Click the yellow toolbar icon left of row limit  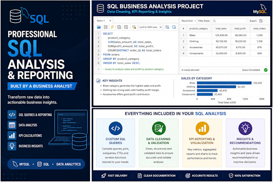[x=134, y=27]
